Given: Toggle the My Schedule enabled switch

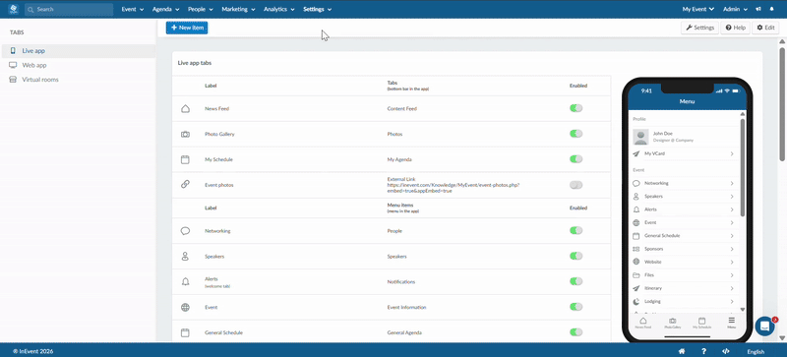Looking at the screenshot, I should pyautogui.click(x=575, y=159).
